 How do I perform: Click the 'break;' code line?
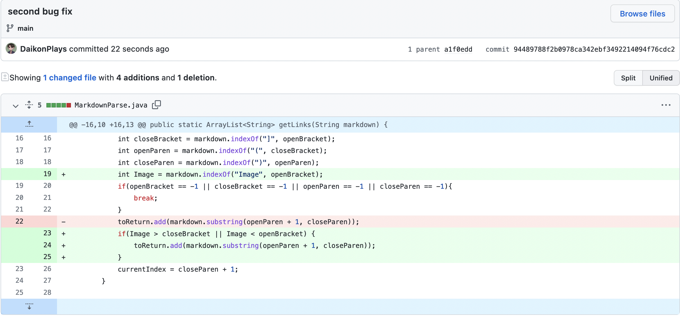point(146,198)
